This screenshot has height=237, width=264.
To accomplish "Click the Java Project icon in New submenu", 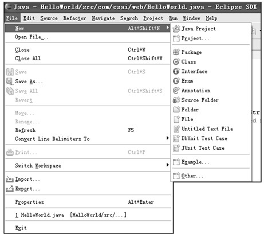I will tap(176, 29).
